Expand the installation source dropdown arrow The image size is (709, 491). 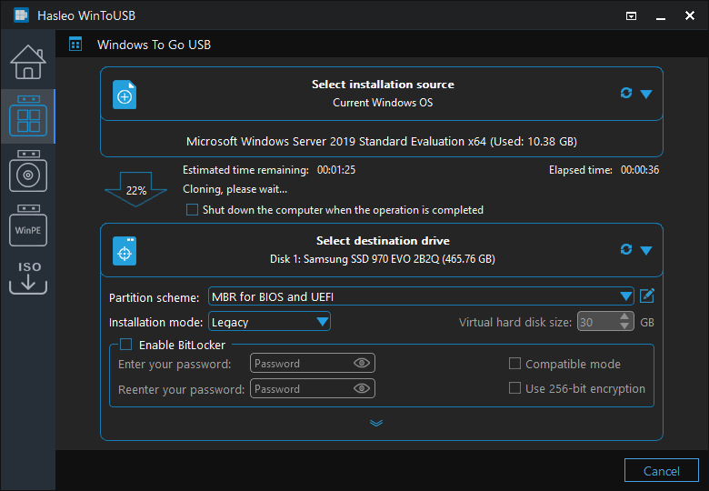pyautogui.click(x=646, y=94)
